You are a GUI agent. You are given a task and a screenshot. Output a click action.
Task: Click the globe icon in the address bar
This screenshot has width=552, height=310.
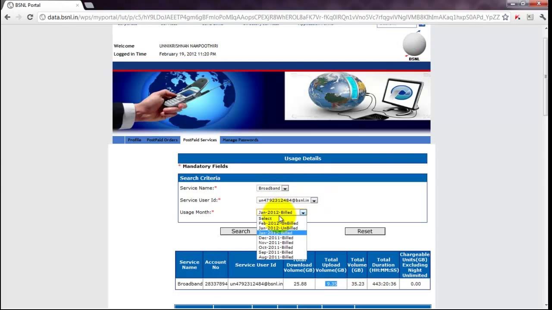(43, 17)
